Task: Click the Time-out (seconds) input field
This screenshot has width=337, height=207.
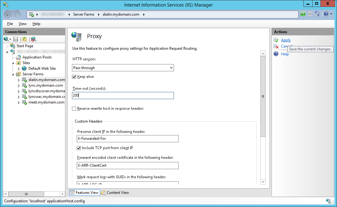Action: pos(123,96)
